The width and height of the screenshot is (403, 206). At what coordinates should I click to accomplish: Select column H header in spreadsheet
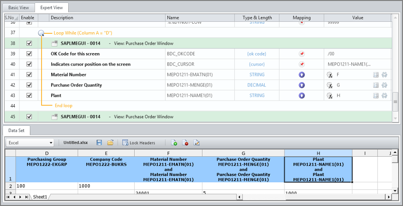coord(318,153)
